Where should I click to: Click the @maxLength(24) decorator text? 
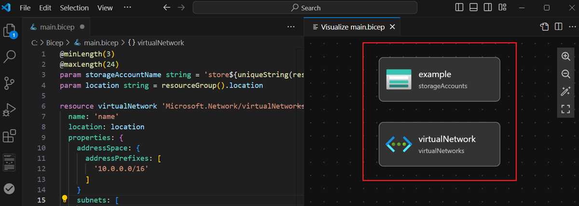89,64
